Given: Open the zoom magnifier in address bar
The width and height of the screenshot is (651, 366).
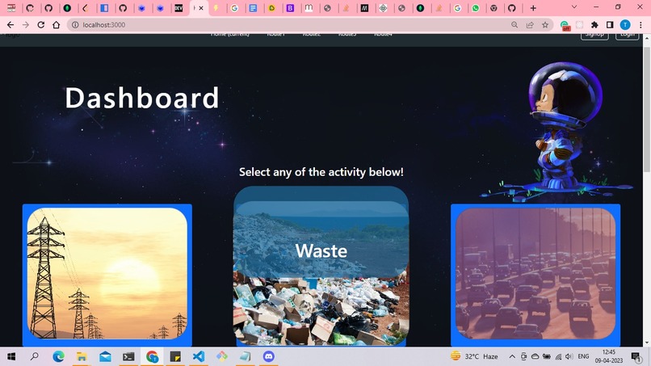Looking at the screenshot, I should point(514,25).
